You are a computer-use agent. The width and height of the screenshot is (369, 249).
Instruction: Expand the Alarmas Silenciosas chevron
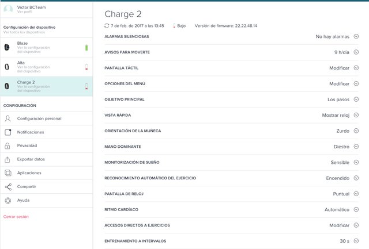pyautogui.click(x=356, y=36)
